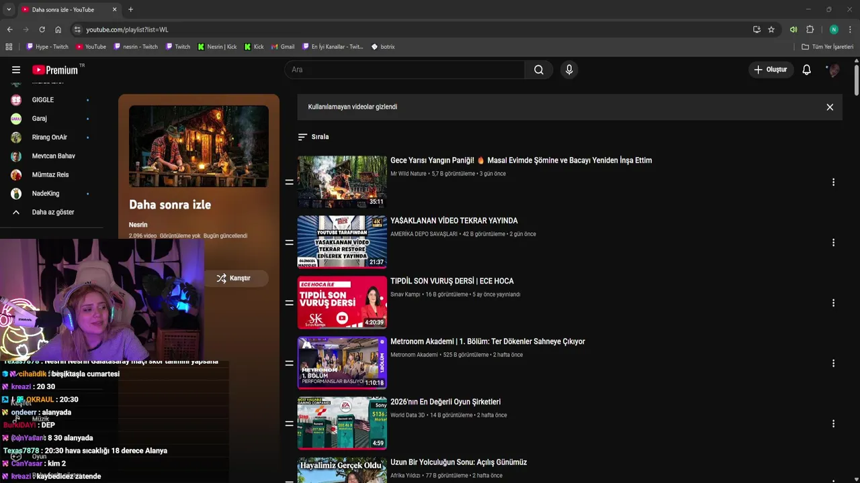
Task: Open 'En İyi Kanallar - Twit...' bookmark
Action: coord(332,47)
